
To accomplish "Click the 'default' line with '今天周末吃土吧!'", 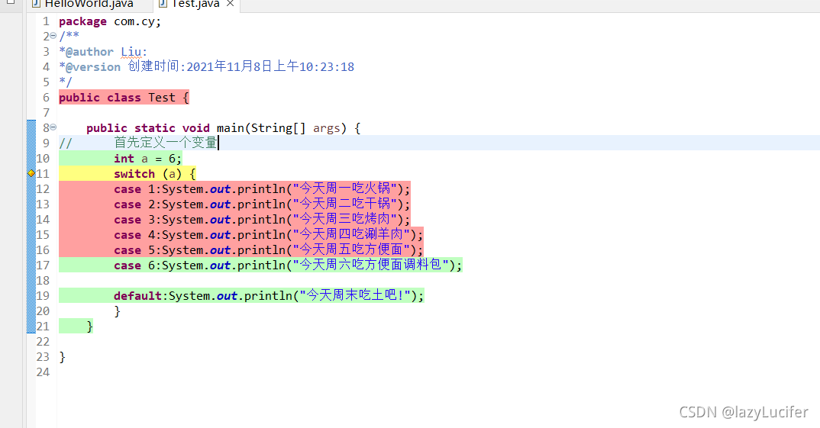I will tap(269, 296).
